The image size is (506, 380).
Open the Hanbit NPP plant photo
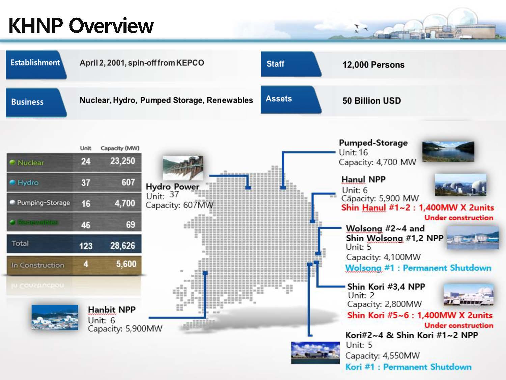(x=55, y=317)
